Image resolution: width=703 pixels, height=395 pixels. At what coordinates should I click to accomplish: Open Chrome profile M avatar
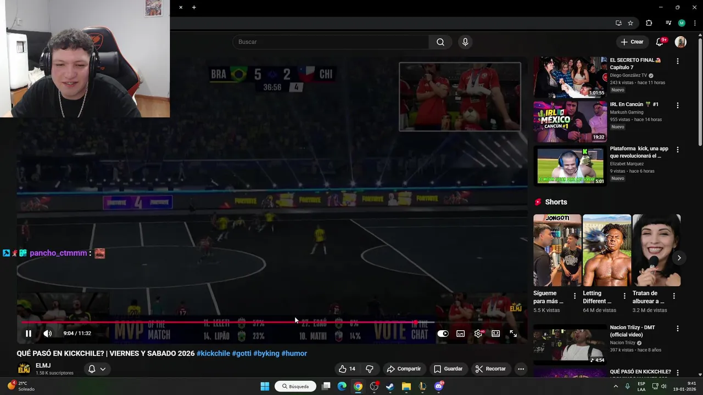pyautogui.click(x=682, y=23)
